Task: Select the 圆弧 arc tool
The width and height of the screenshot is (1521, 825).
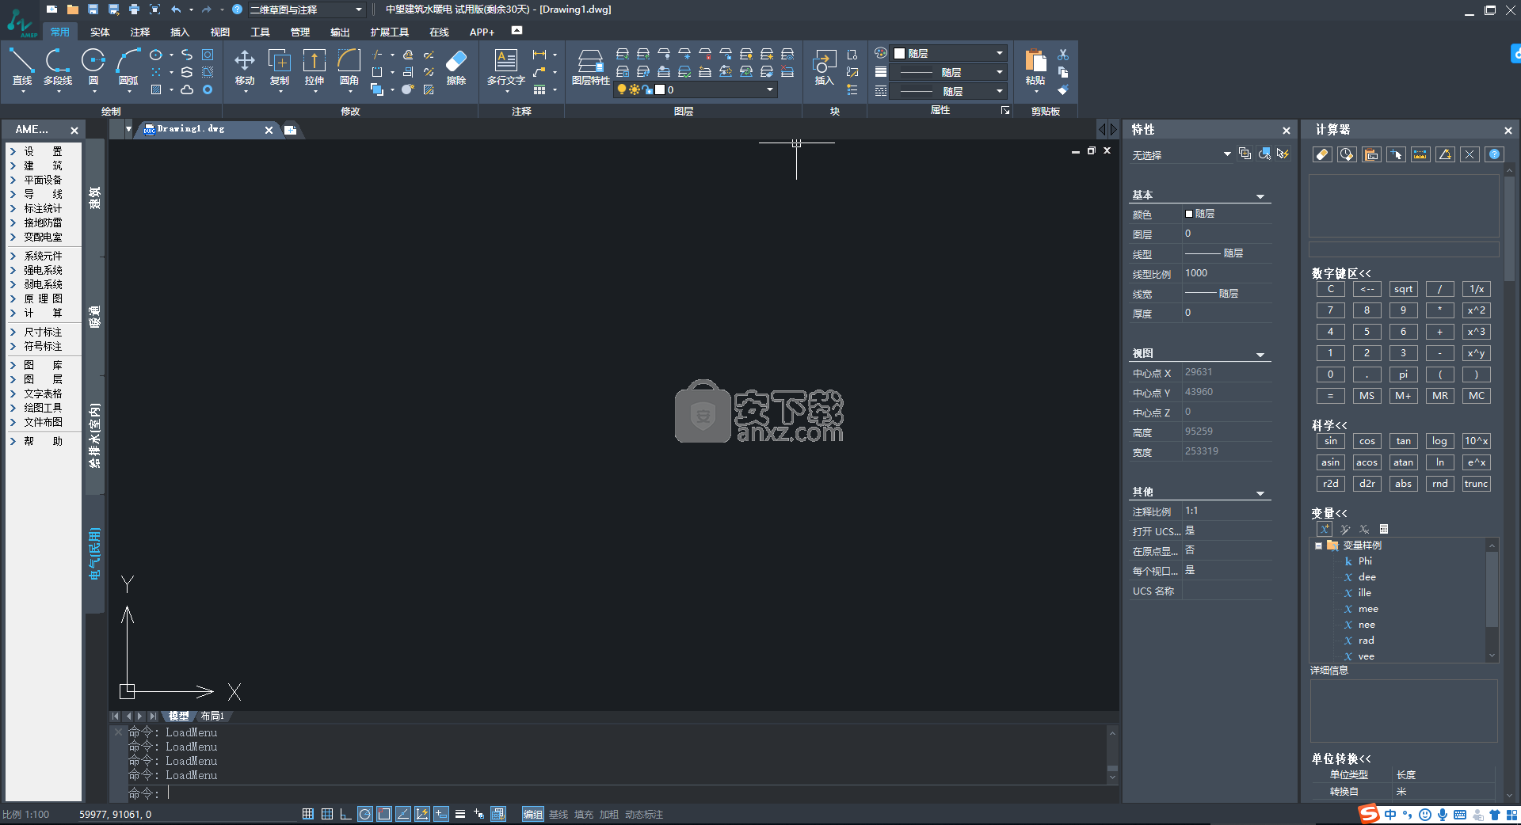Action: click(128, 67)
